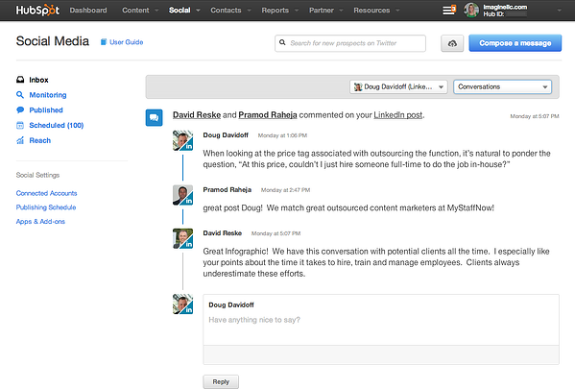Click the Reach chart icon
The height and width of the screenshot is (389, 575).
point(20,140)
